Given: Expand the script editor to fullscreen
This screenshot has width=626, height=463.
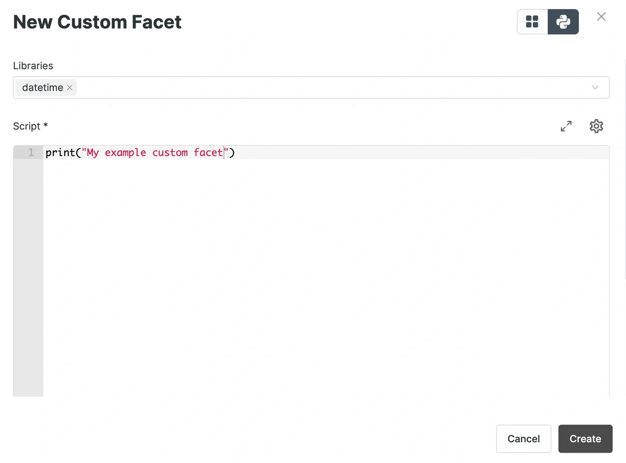Looking at the screenshot, I should pyautogui.click(x=566, y=126).
